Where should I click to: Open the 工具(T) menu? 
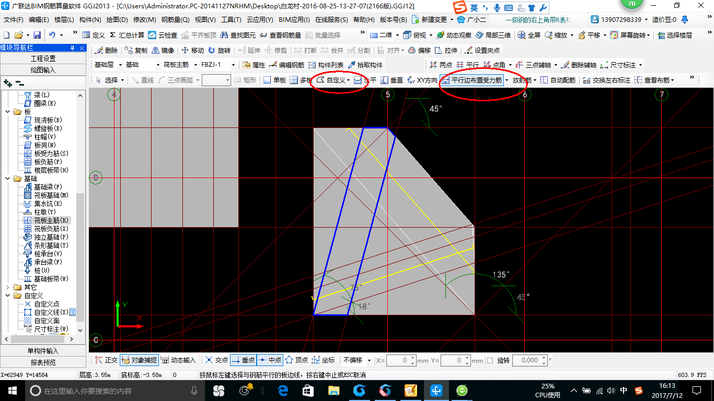pyautogui.click(x=231, y=20)
